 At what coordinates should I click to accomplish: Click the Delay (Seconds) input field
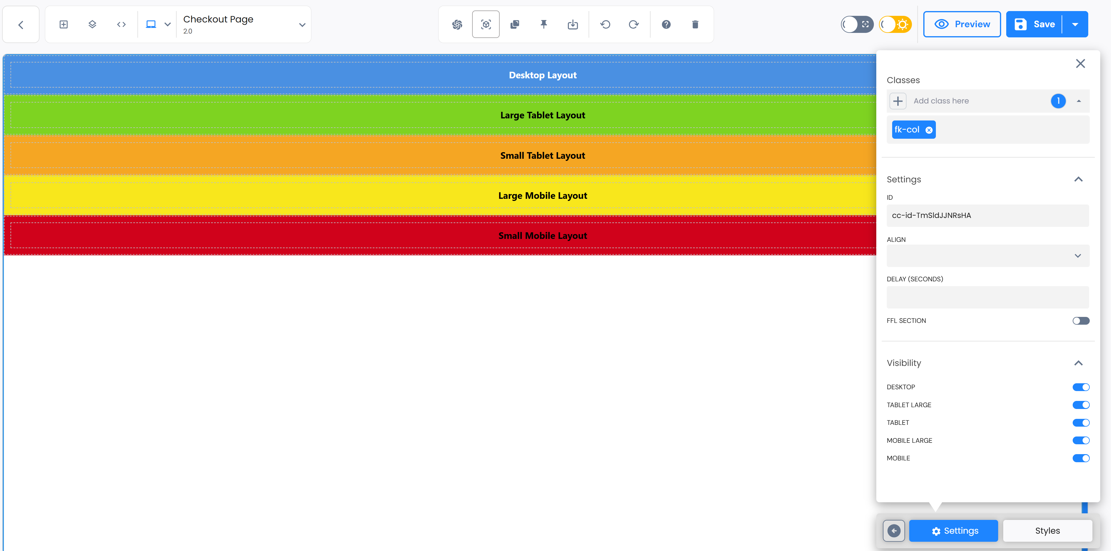(987, 297)
